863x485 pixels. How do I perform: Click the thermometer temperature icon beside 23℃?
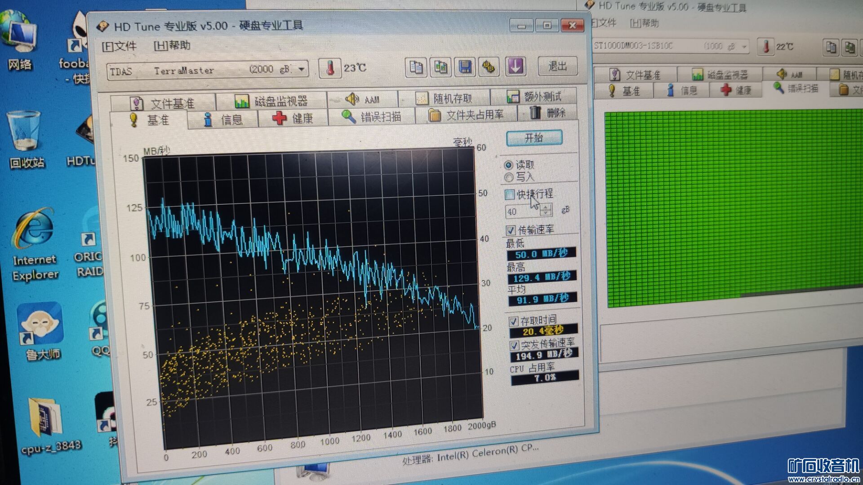click(x=330, y=68)
